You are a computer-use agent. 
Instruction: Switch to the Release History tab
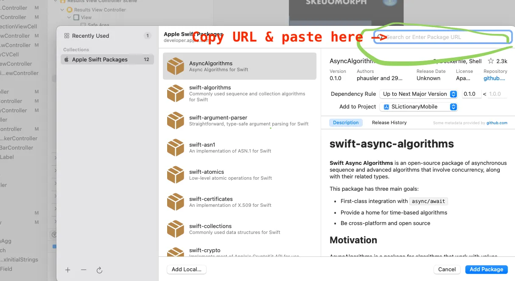389,122
